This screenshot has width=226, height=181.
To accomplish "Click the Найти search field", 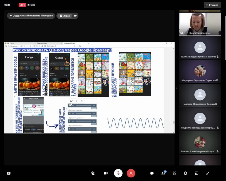I will (x=64, y=46).
